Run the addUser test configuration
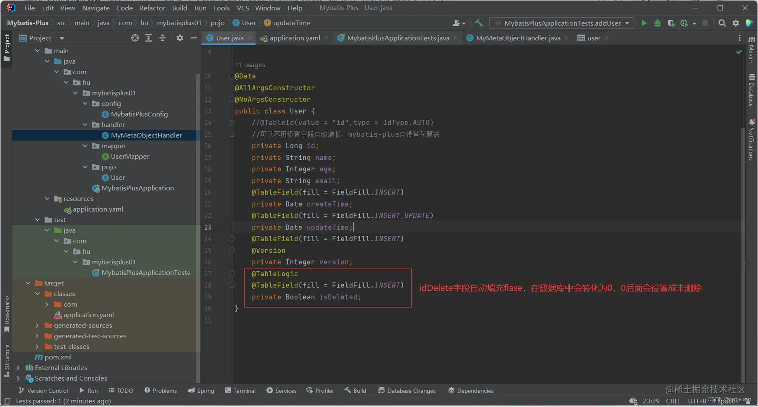Image resolution: width=758 pixels, height=407 pixels. click(x=644, y=23)
